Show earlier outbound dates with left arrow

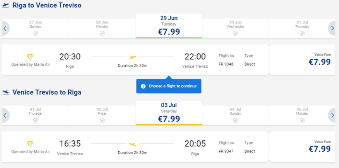[6, 28]
